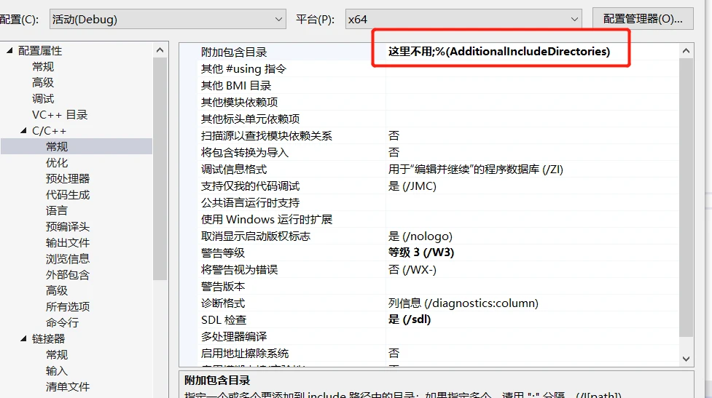Open the 平台 (Platform) x64 dropdown
The width and height of the screenshot is (712, 398).
coord(463,19)
